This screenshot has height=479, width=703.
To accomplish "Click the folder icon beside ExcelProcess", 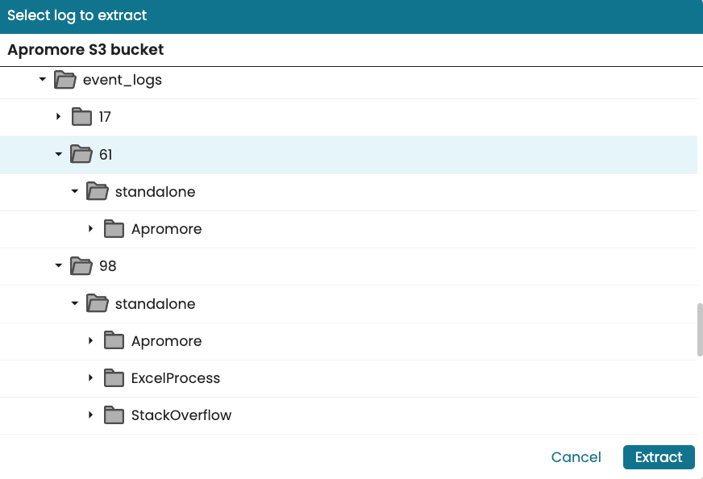I will click(114, 378).
